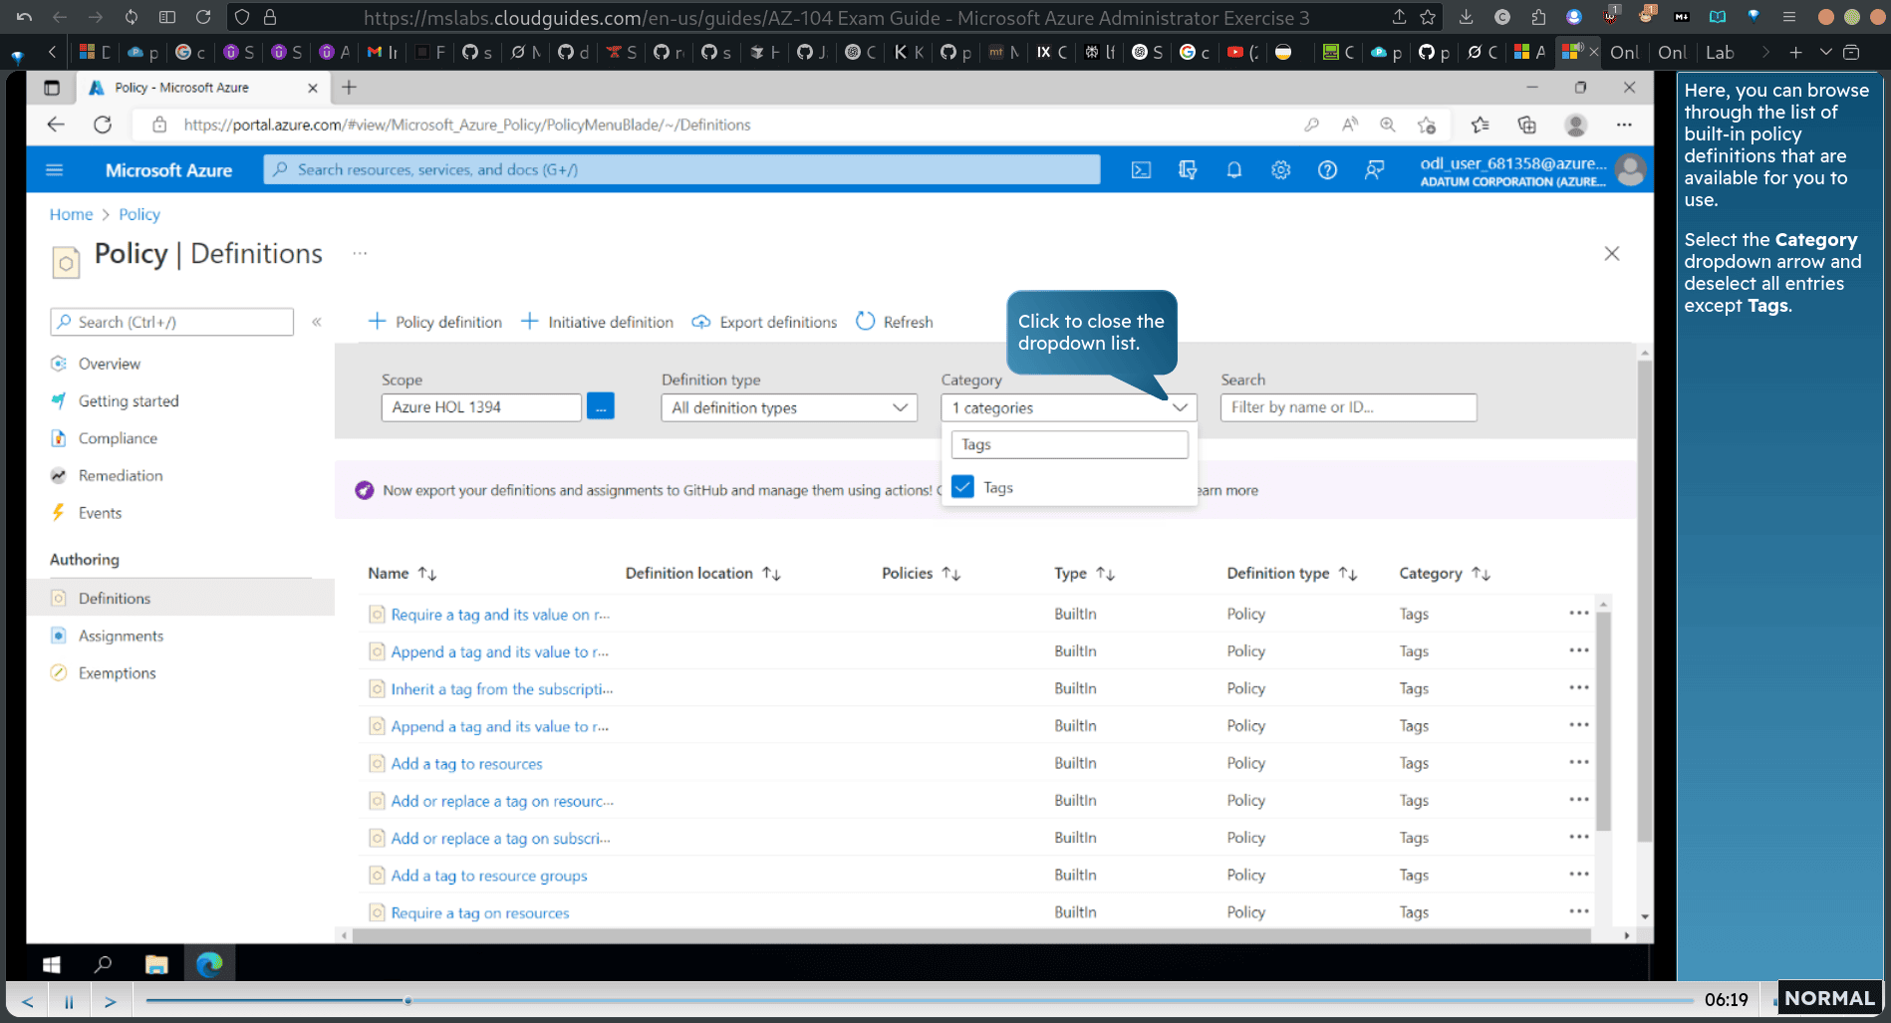The image size is (1891, 1023).
Task: Open Azure portal settings gear
Action: [1280, 170]
